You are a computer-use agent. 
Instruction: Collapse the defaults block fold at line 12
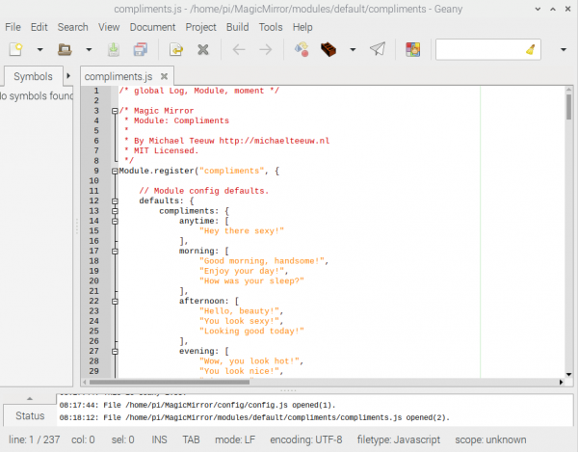(115, 200)
